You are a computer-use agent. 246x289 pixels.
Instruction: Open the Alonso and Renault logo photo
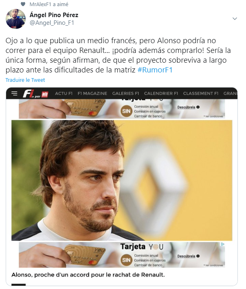[122, 180]
